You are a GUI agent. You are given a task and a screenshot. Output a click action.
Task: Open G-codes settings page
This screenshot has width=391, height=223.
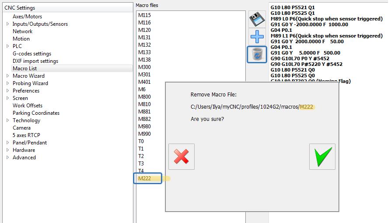[31, 54]
